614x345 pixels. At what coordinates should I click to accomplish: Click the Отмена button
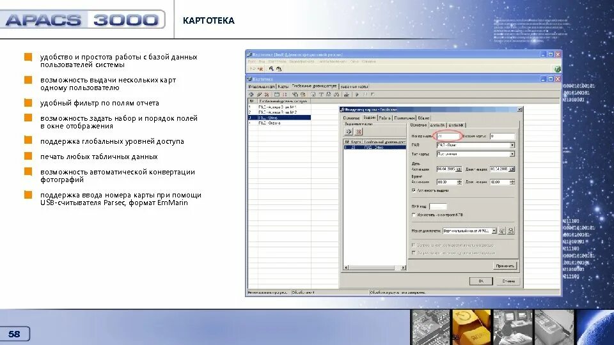(508, 281)
